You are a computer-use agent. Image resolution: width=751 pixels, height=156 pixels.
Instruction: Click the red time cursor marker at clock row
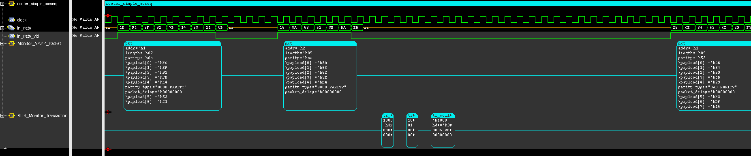pos(108,16)
